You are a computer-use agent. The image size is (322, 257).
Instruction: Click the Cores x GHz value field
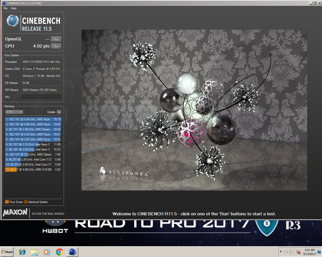coord(41,69)
